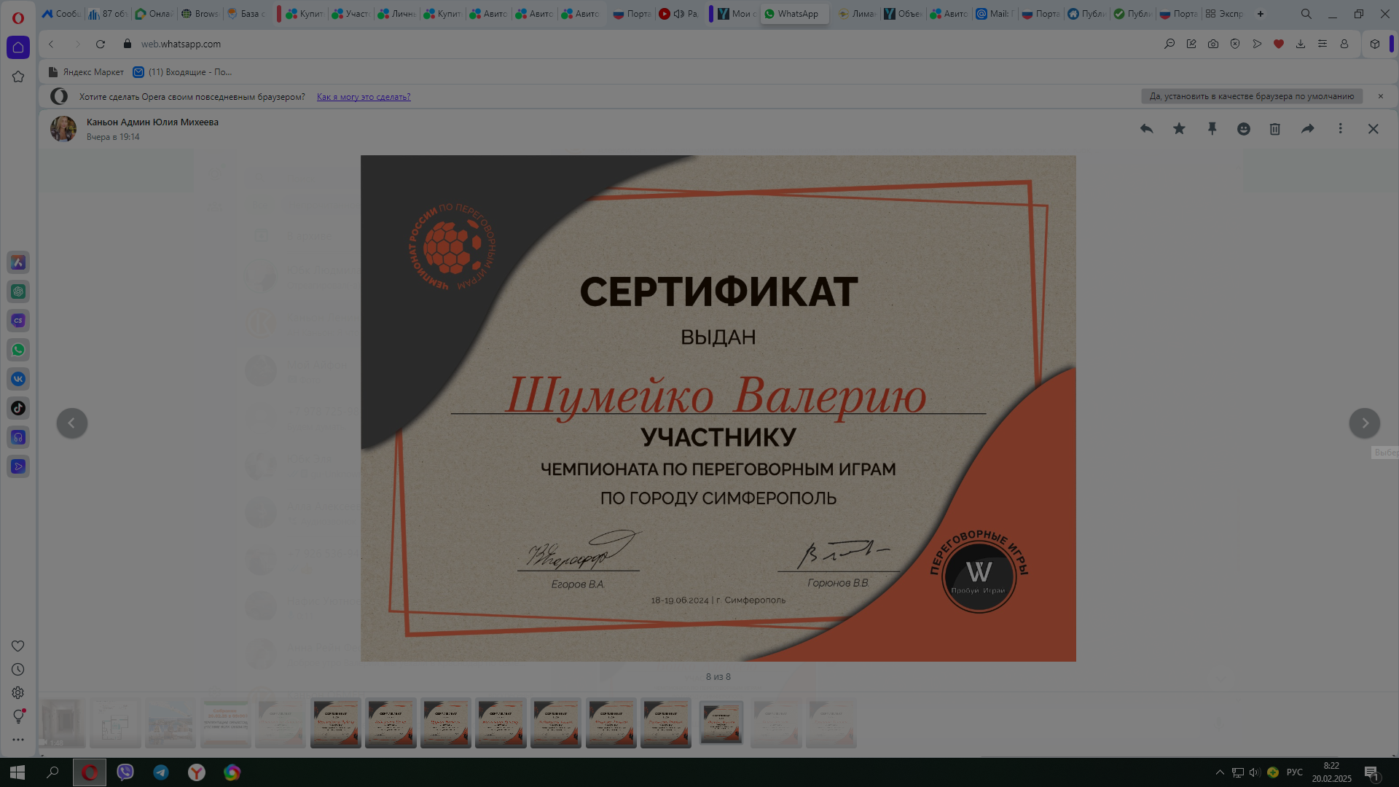Click the 'Как я могу это сделать?' link
This screenshot has height=787, width=1399.
[x=364, y=97]
